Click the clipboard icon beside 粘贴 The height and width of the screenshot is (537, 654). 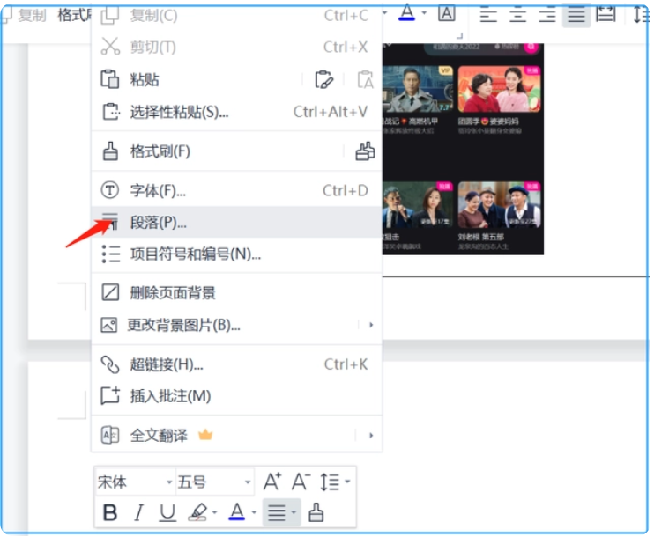tap(110, 78)
